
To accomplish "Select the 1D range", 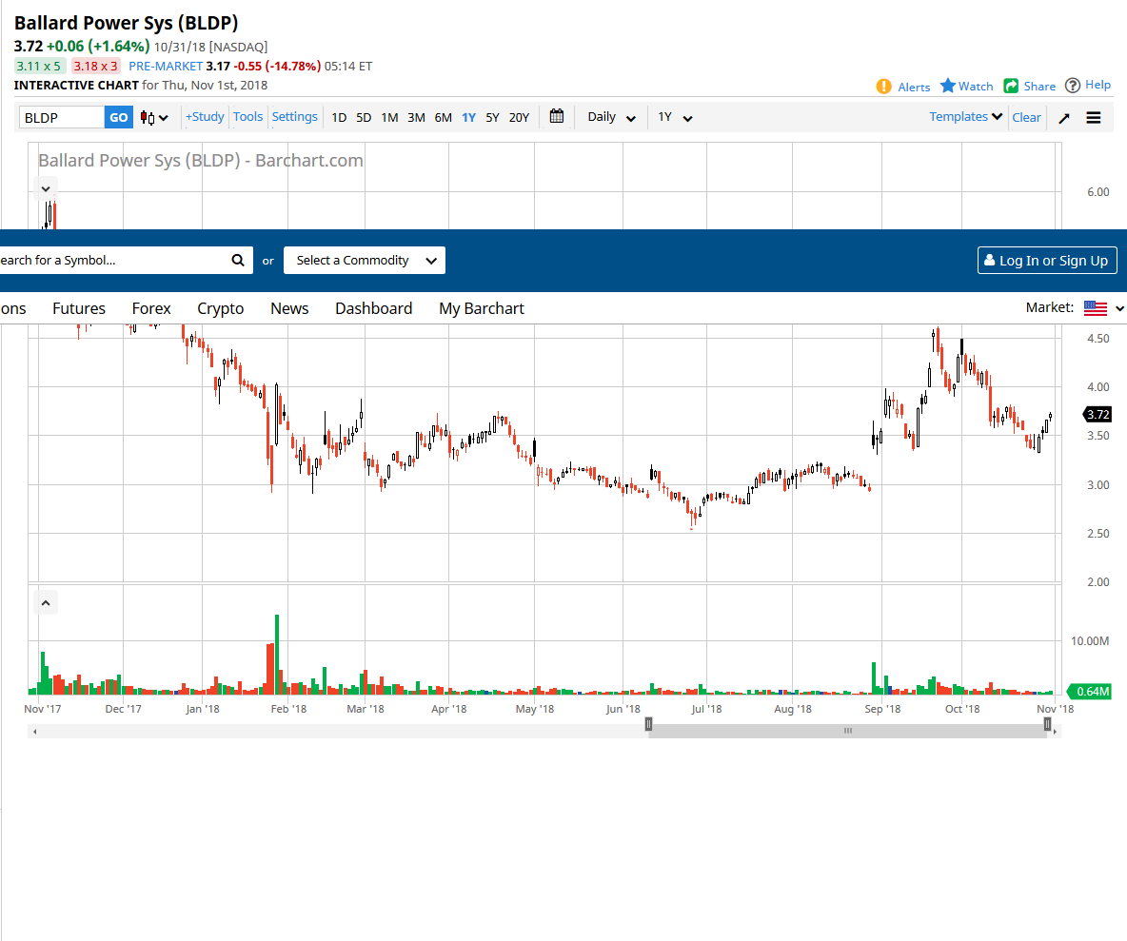I will coord(339,118).
